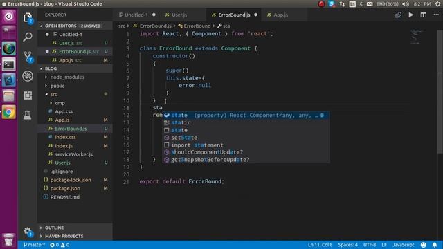
Task: Open the Manage gear in activity bar
Action: (x=28, y=232)
